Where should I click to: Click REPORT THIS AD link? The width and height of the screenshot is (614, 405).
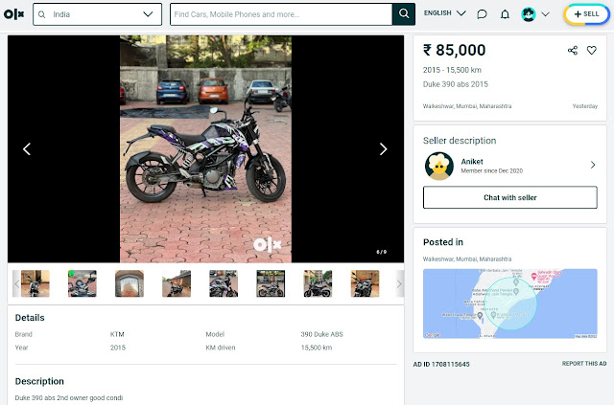point(584,364)
